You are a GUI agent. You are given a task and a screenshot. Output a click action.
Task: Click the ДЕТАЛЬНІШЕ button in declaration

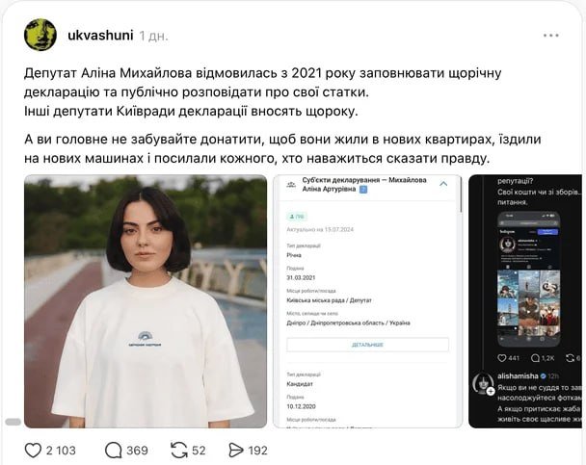[368, 345]
